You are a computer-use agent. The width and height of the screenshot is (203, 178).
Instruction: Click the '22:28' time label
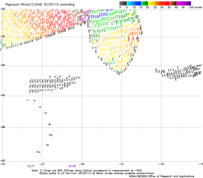[x=72, y=166]
